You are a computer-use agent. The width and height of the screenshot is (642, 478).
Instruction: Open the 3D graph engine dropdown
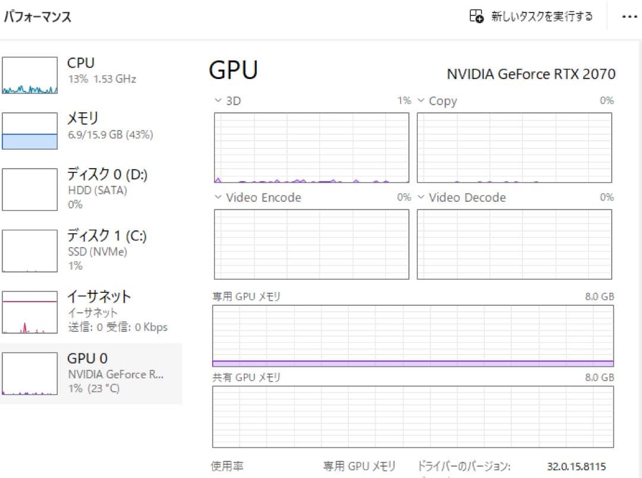click(x=218, y=101)
